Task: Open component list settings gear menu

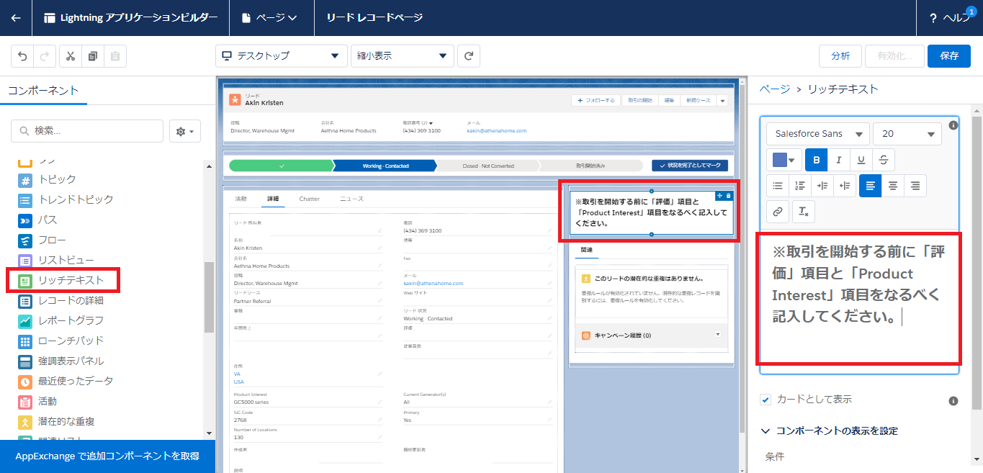Action: pos(185,131)
